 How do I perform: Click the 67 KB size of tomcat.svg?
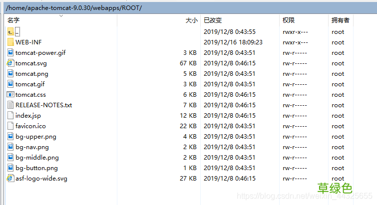pos(188,63)
